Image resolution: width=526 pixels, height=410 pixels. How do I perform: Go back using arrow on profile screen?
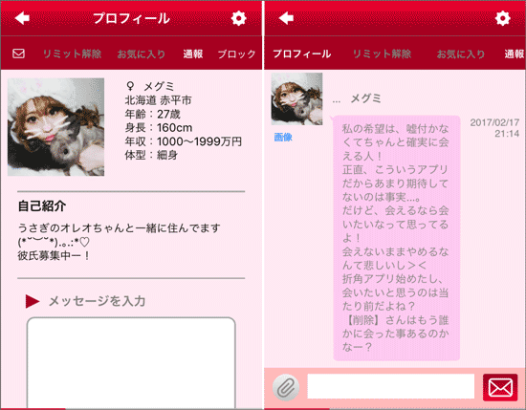point(23,18)
